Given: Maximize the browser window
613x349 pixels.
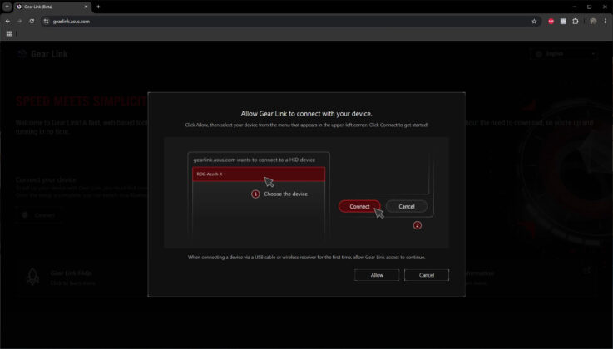Looking at the screenshot, I should [589, 7].
